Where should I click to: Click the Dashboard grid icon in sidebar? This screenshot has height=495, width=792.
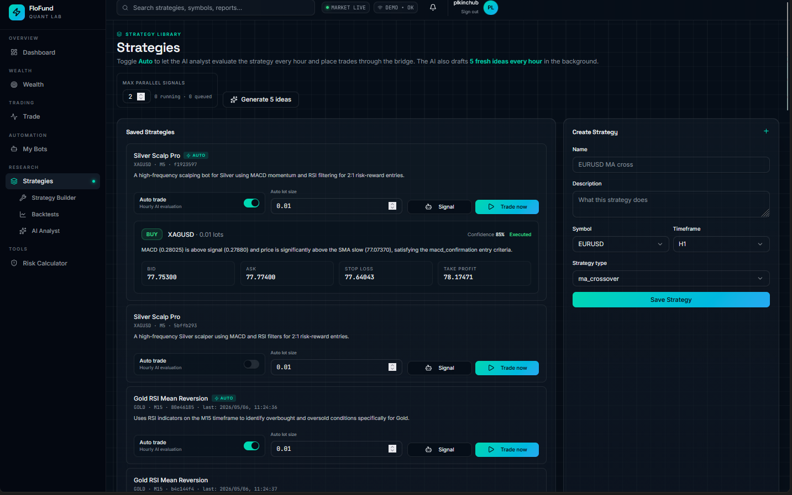14,52
